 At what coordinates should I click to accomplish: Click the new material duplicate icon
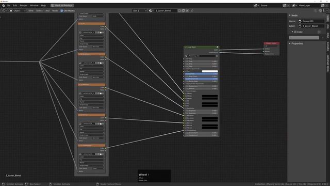tap(184, 10)
